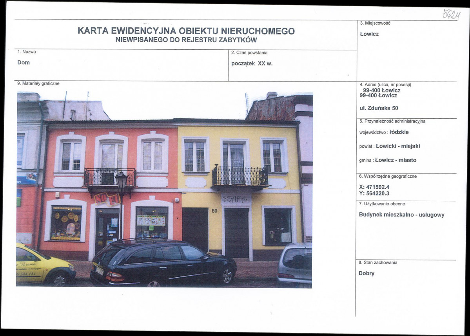
Task: Select the województwo value 'łódzkie'
Action: 399,132
